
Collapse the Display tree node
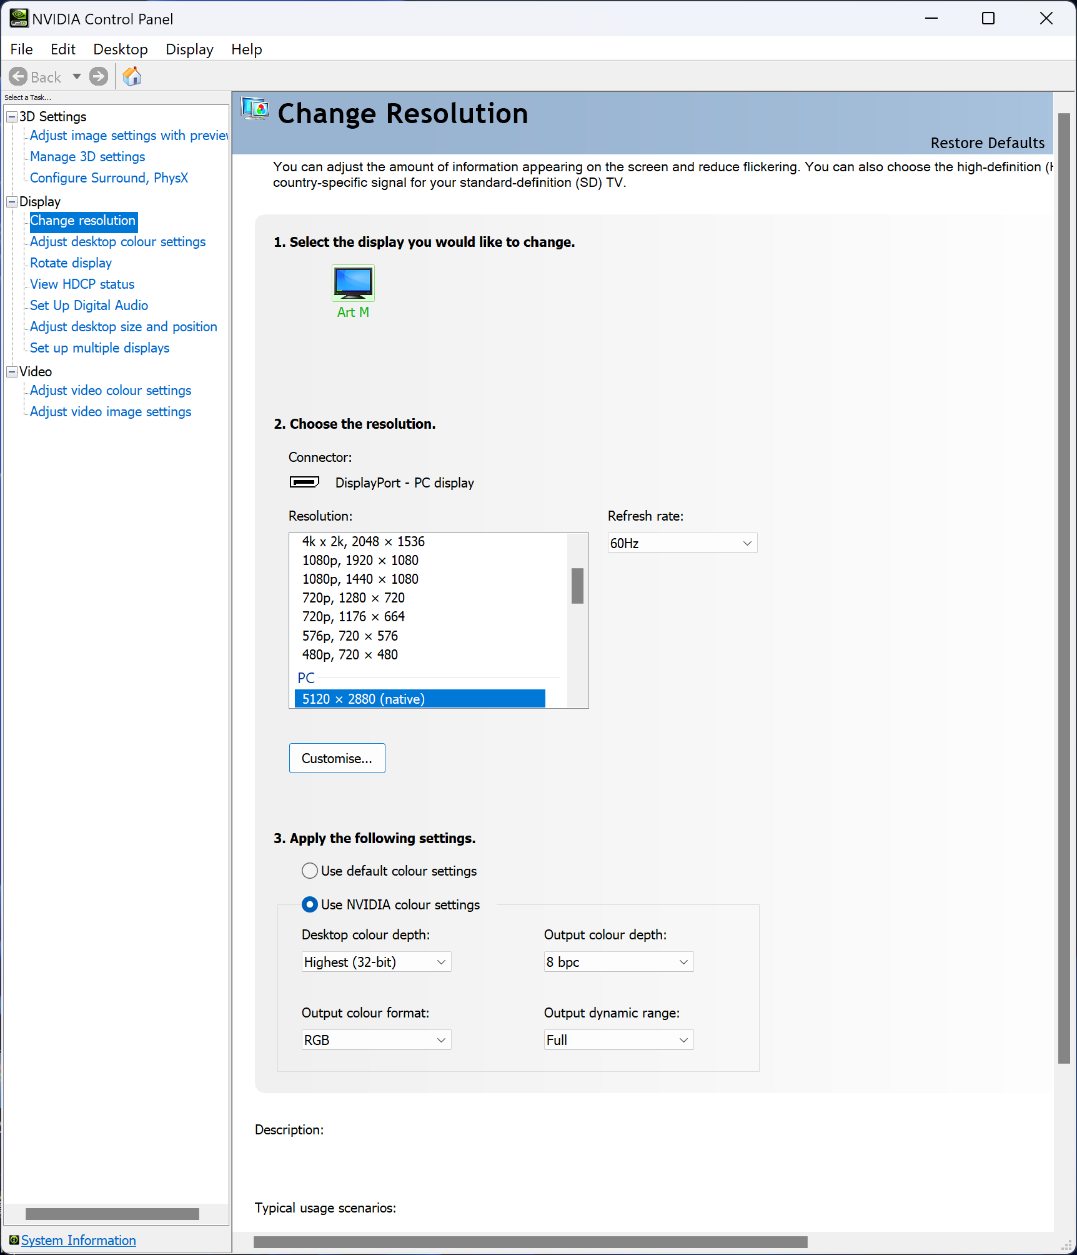12,202
